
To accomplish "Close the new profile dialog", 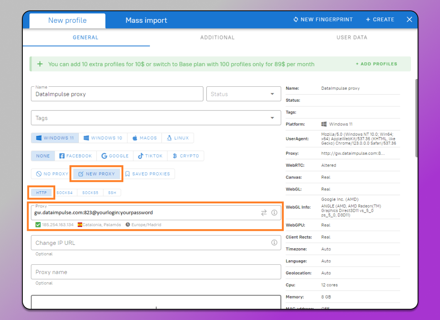I will tap(409, 20).
